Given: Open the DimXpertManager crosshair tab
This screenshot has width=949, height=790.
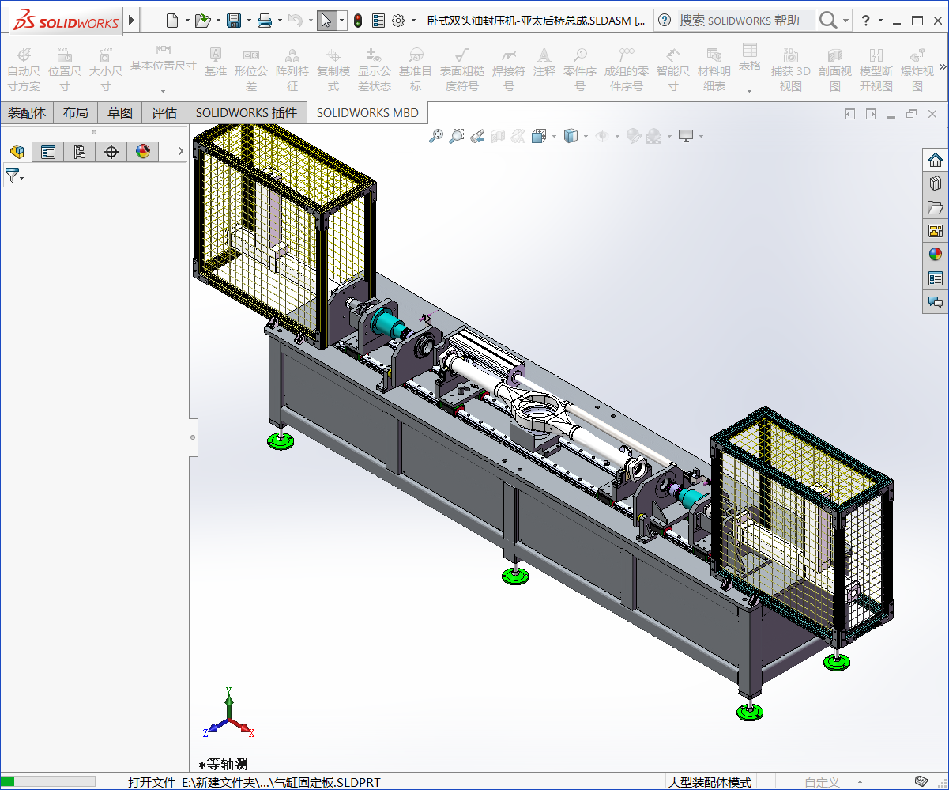Looking at the screenshot, I should [111, 152].
